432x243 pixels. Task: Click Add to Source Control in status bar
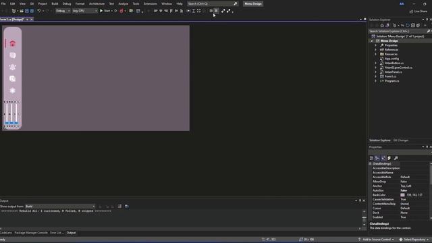coord(377,240)
